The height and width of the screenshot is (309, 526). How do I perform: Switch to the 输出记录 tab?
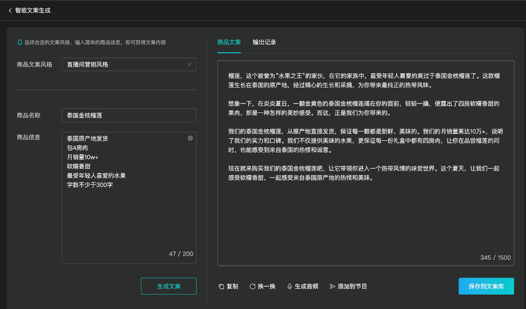[264, 42]
